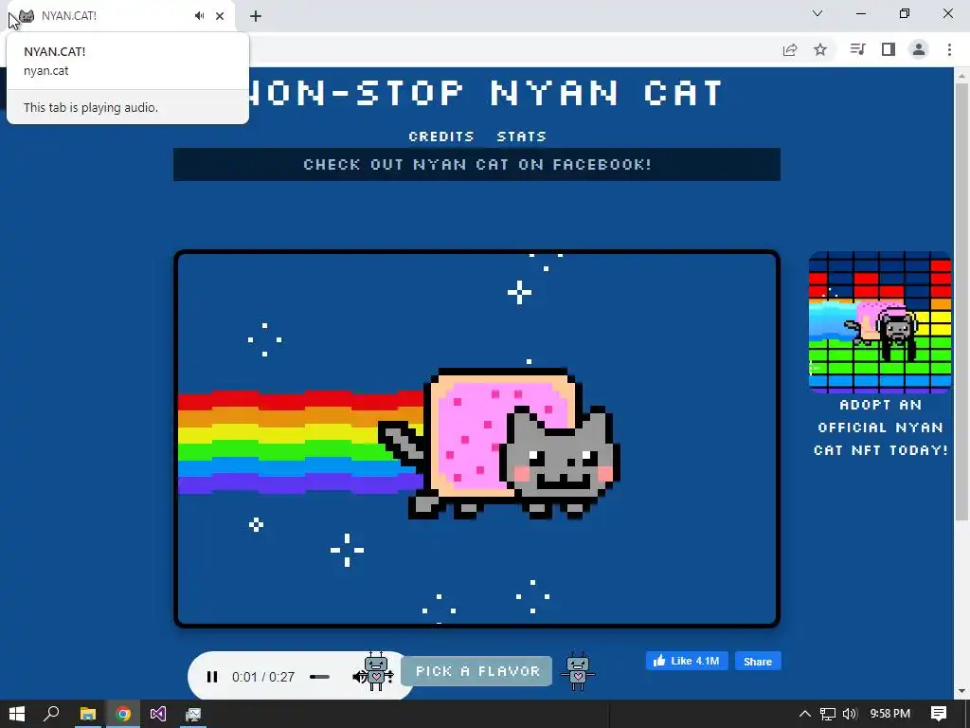The height and width of the screenshot is (728, 970).
Task: Open the Windows Start menu
Action: pos(17,714)
